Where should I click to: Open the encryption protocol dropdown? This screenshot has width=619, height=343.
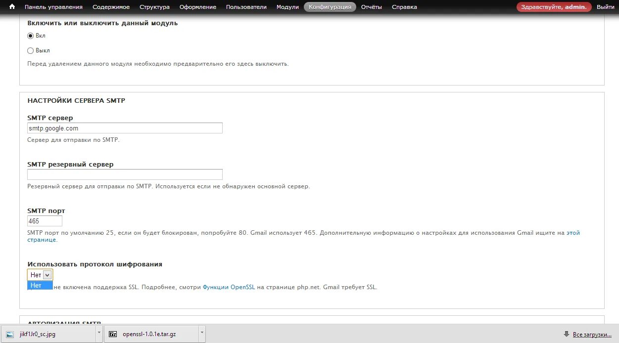tap(48, 274)
